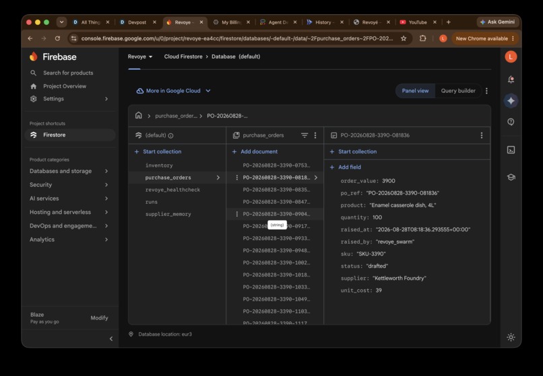543x376 pixels.
Task: Select the inventory collection
Action: [159, 165]
